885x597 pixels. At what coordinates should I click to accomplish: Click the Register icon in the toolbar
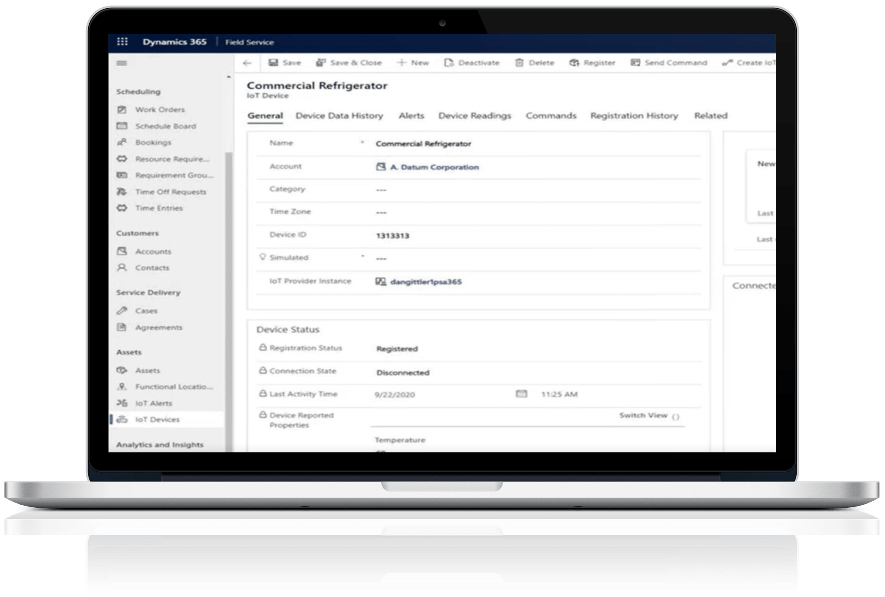tap(574, 62)
